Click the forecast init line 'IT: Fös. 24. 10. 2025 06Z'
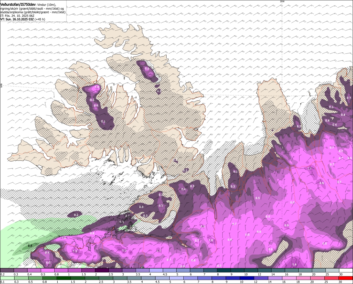This screenshot has height=284, width=353. tap(17, 16)
